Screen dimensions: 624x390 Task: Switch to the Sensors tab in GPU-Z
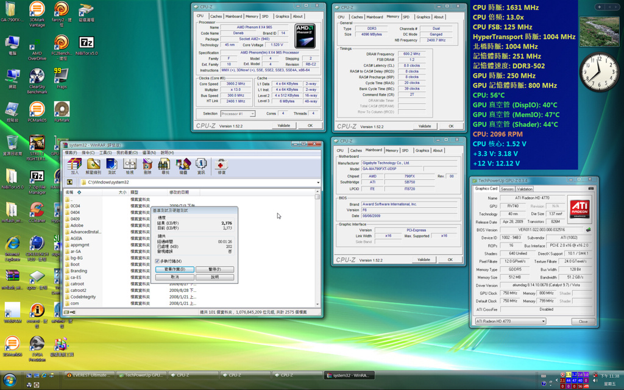507,189
